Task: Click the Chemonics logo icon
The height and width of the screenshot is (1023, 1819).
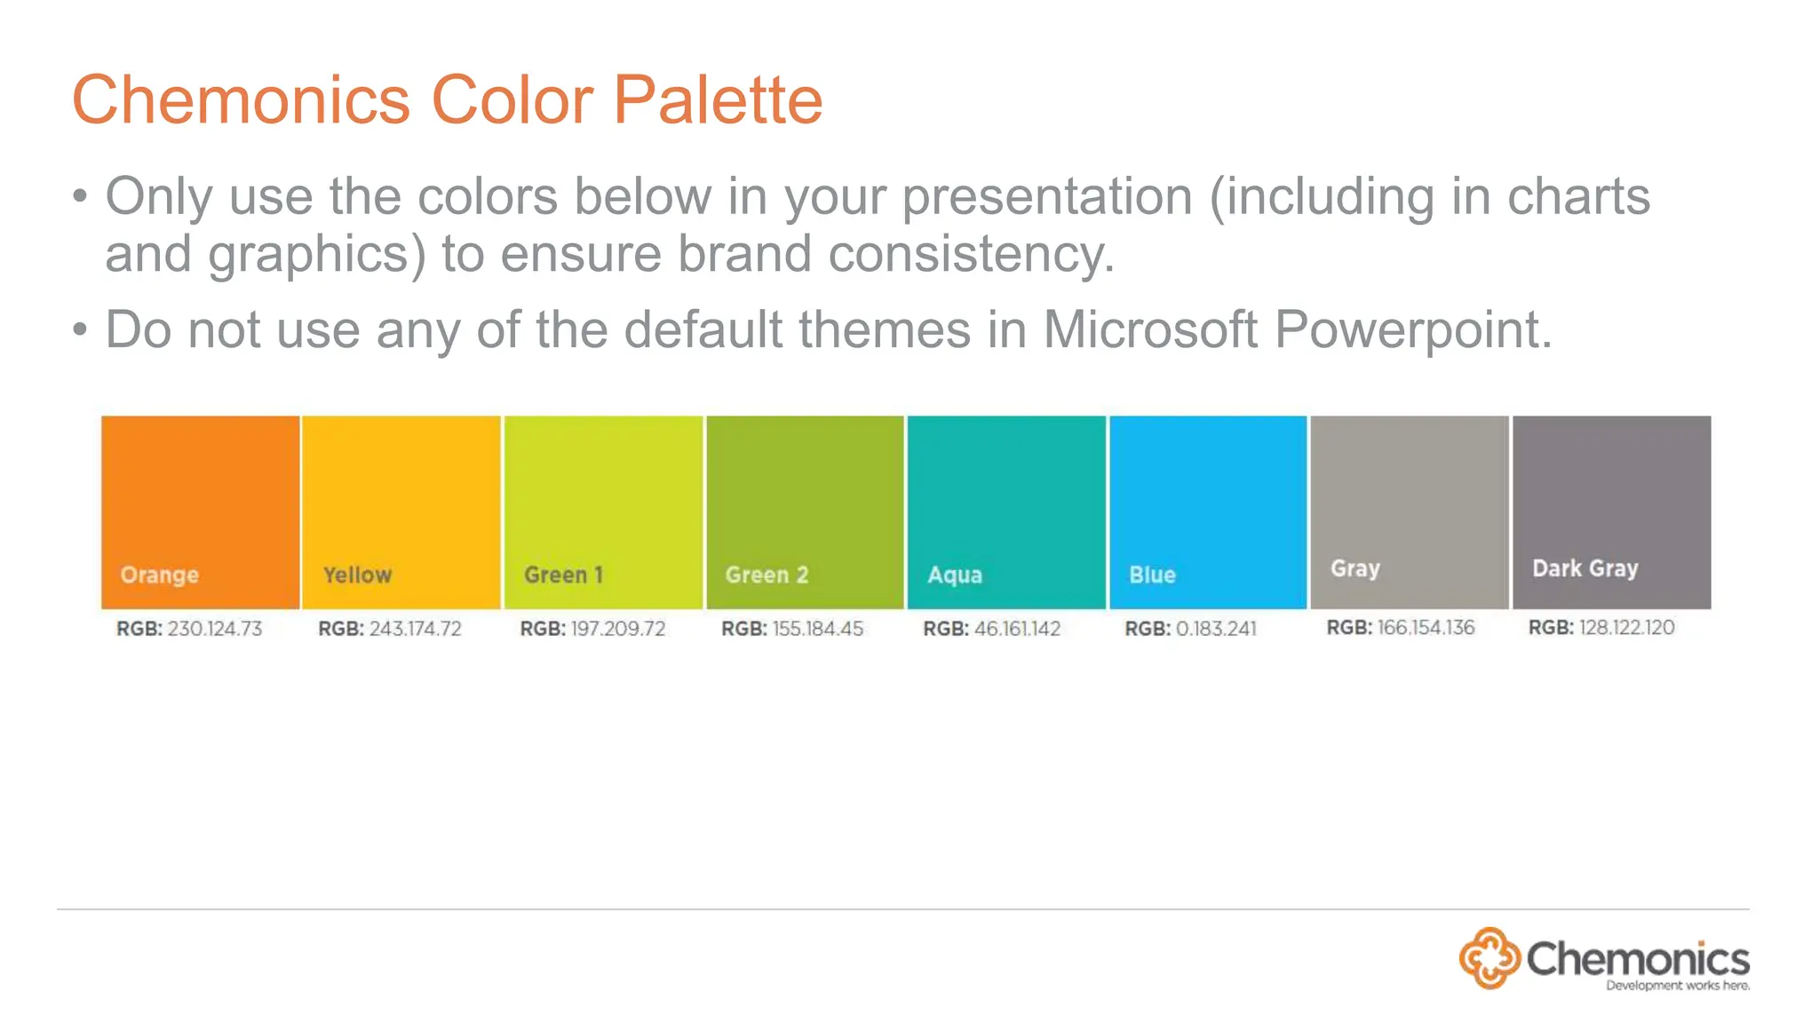Action: [x=1490, y=958]
